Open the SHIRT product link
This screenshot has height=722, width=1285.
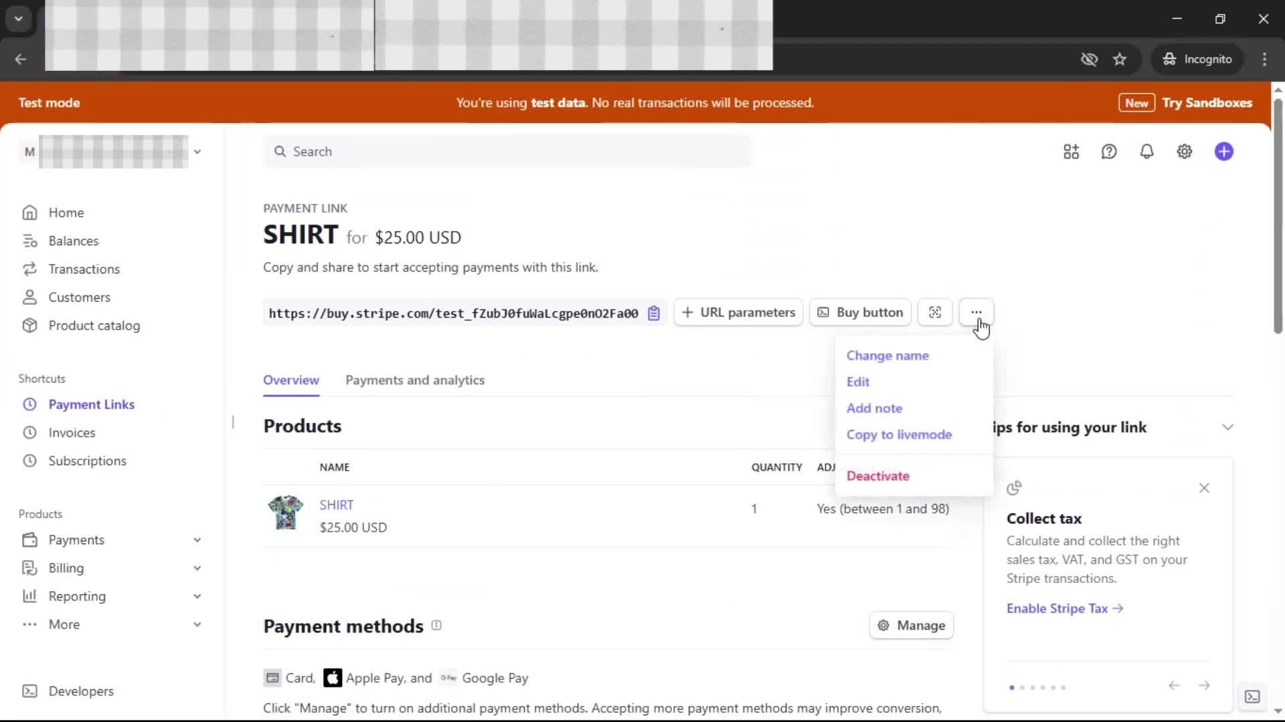336,505
